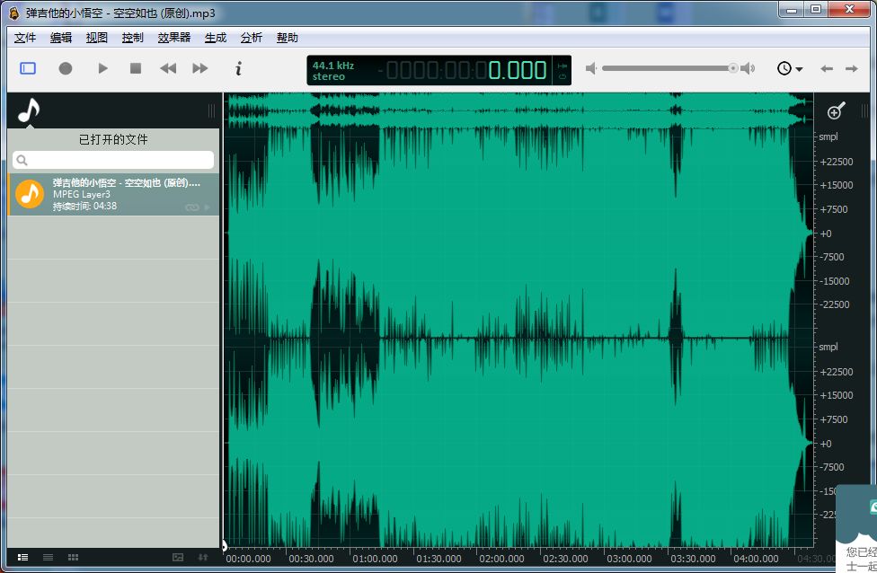
Task: Click the orange music note file thumbnail
Action: tap(30, 194)
